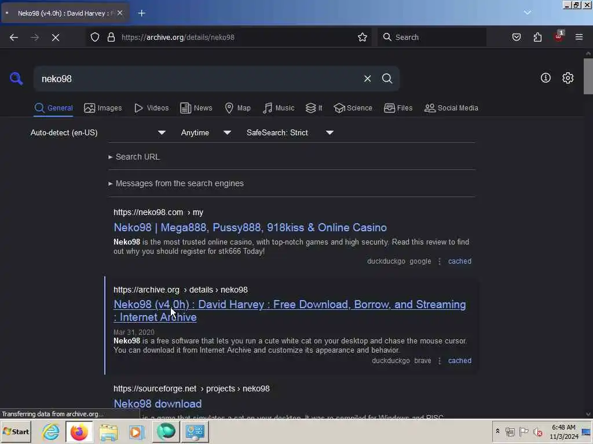Click the green sphere taskbar application icon
The height and width of the screenshot is (444, 593).
[x=166, y=431]
